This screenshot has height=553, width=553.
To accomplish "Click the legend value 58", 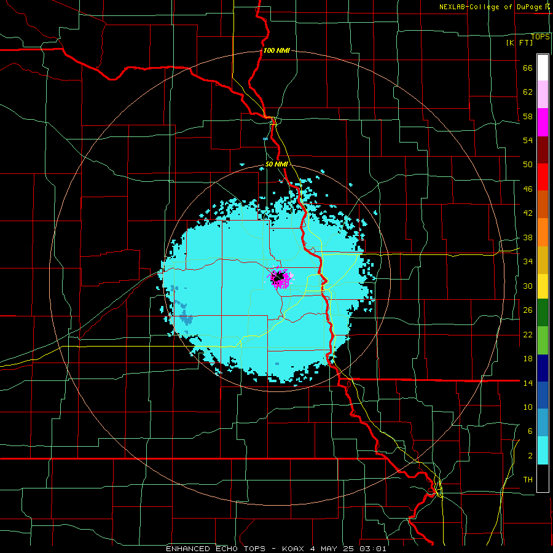I will pos(528,116).
